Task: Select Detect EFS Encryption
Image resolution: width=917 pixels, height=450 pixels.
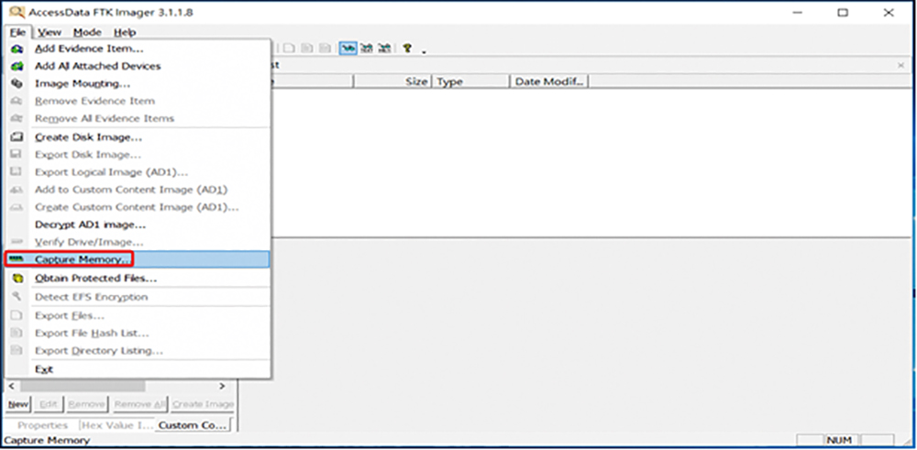Action: [x=138, y=297]
